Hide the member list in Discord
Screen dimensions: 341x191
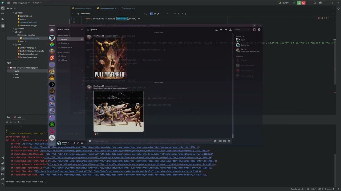coord(230,29)
